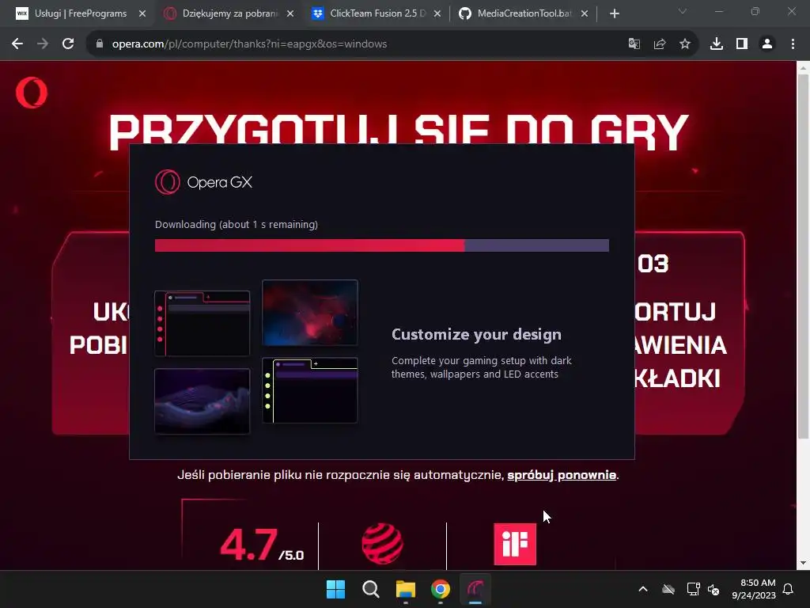Open the Windows Start menu
Viewport: 810px width, 608px height.
pos(335,589)
